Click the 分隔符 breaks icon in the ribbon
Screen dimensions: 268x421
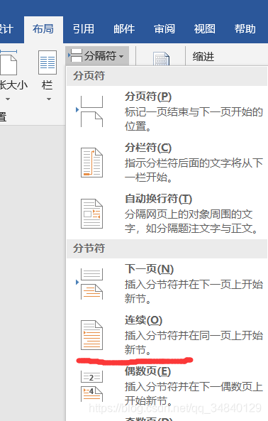pyautogui.click(x=76, y=55)
